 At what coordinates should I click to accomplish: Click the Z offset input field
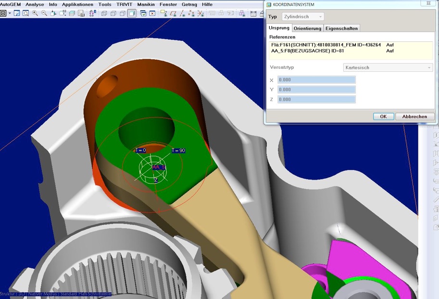[x=317, y=100]
